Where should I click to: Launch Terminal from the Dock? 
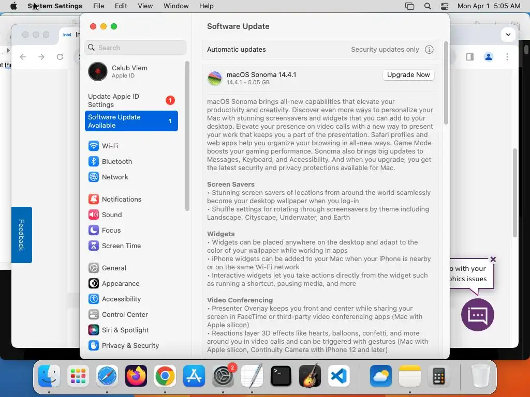pyautogui.click(x=281, y=376)
